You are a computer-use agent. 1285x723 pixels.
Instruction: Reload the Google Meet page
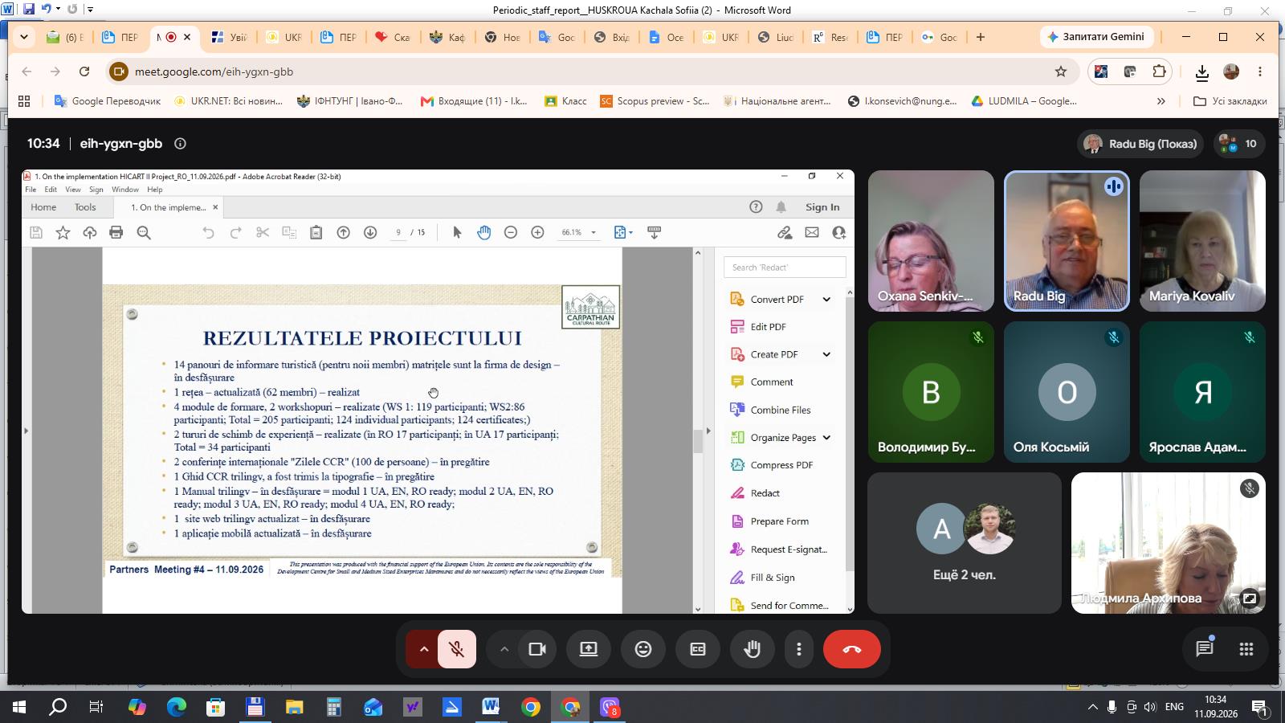point(84,71)
